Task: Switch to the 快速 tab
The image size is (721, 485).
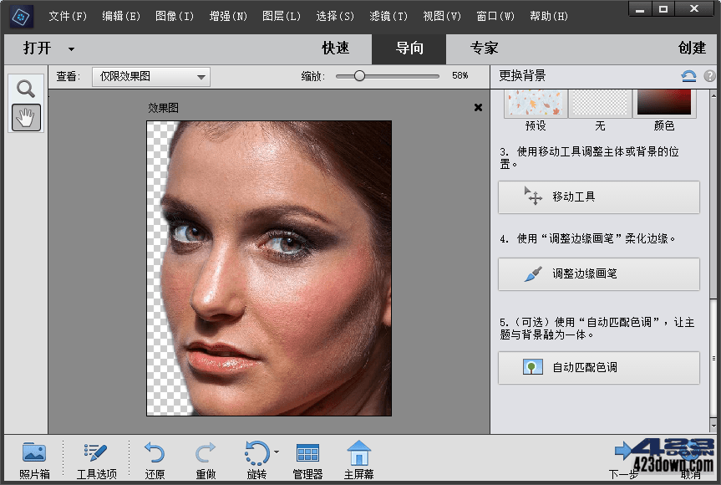Action: point(335,48)
